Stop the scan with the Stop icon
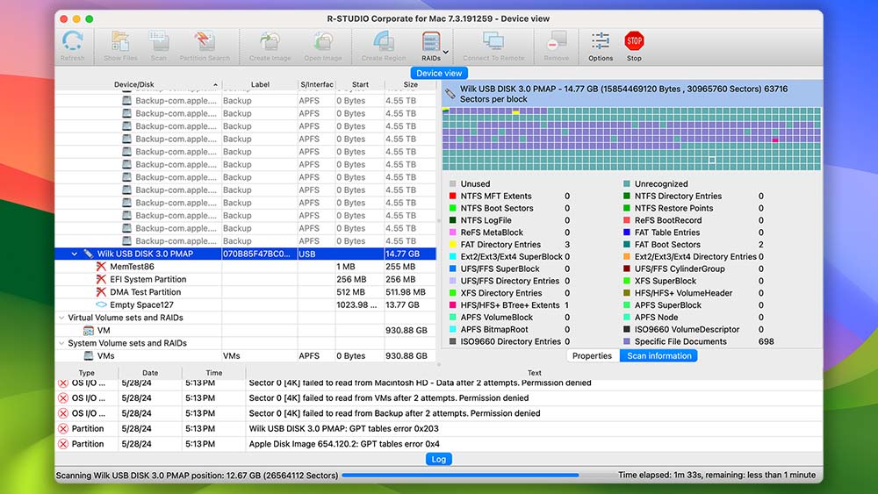The height and width of the screenshot is (494, 878). click(x=634, y=41)
